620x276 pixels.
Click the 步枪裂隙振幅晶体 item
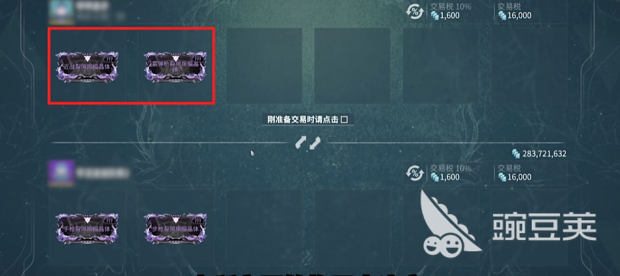[175, 229]
